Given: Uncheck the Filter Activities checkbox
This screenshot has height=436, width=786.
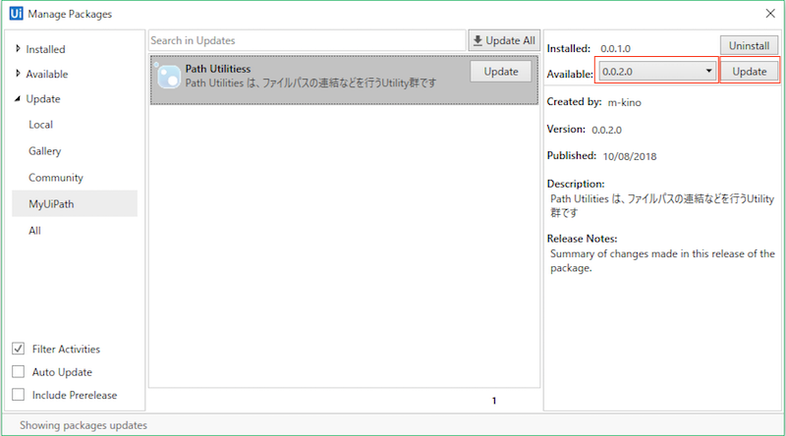Looking at the screenshot, I should [x=18, y=349].
